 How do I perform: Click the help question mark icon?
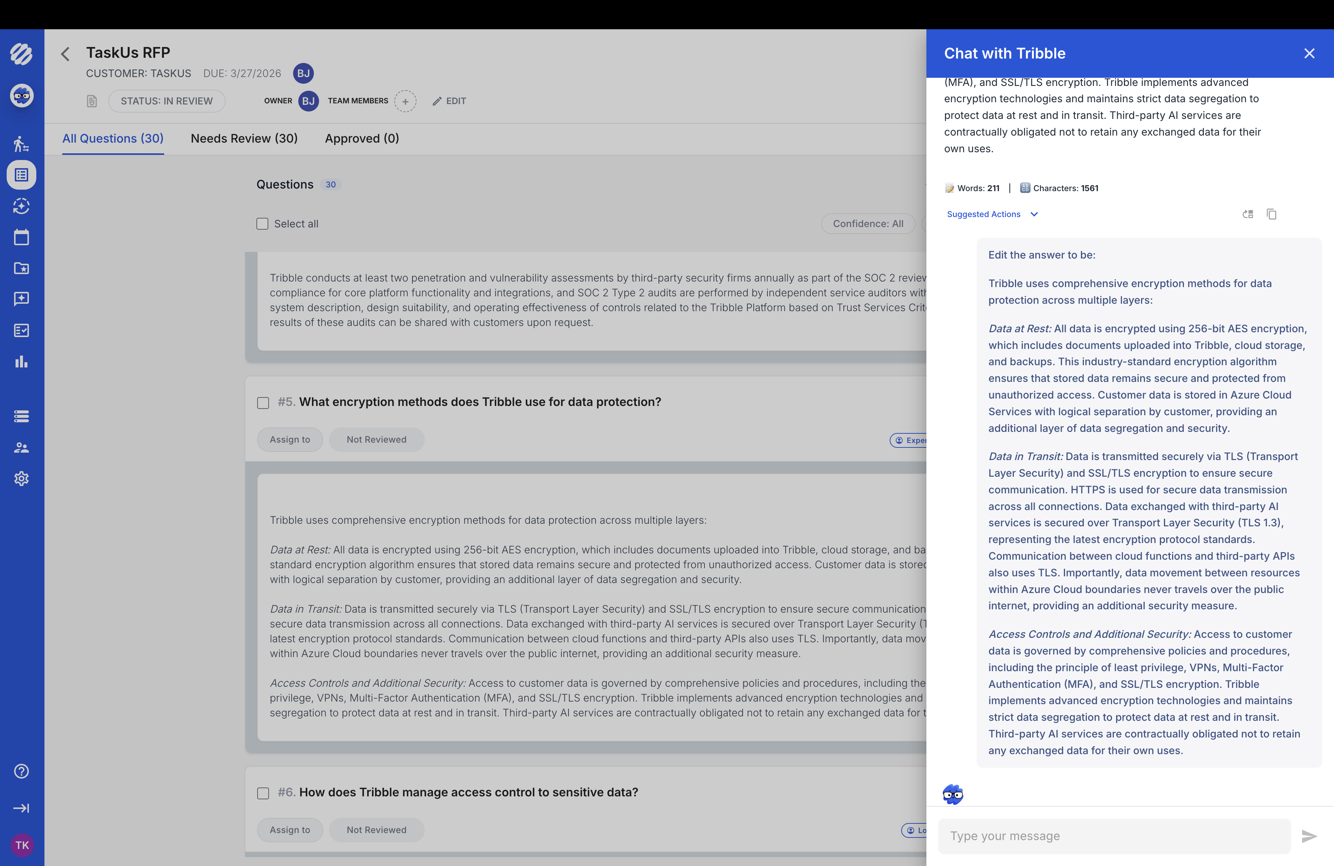[21, 771]
